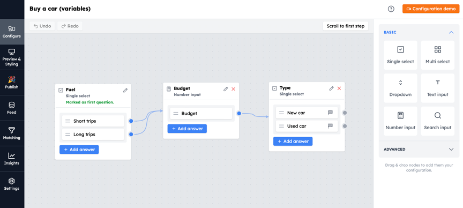This screenshot has width=463, height=208.
Task: Select the Number input node tile
Action: coord(400,121)
